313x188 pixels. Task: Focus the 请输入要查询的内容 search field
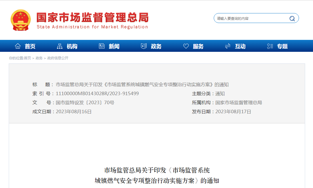(x=251, y=19)
